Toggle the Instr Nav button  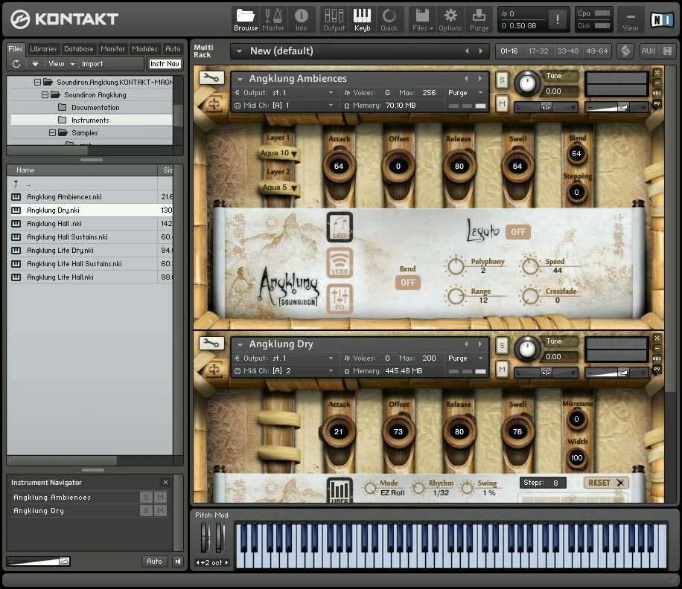[x=165, y=64]
